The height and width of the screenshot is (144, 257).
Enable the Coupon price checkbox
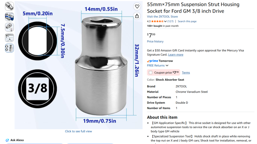click(x=151, y=73)
